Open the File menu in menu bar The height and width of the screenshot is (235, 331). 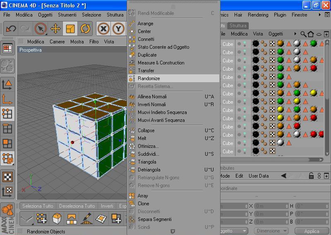click(x=7, y=15)
